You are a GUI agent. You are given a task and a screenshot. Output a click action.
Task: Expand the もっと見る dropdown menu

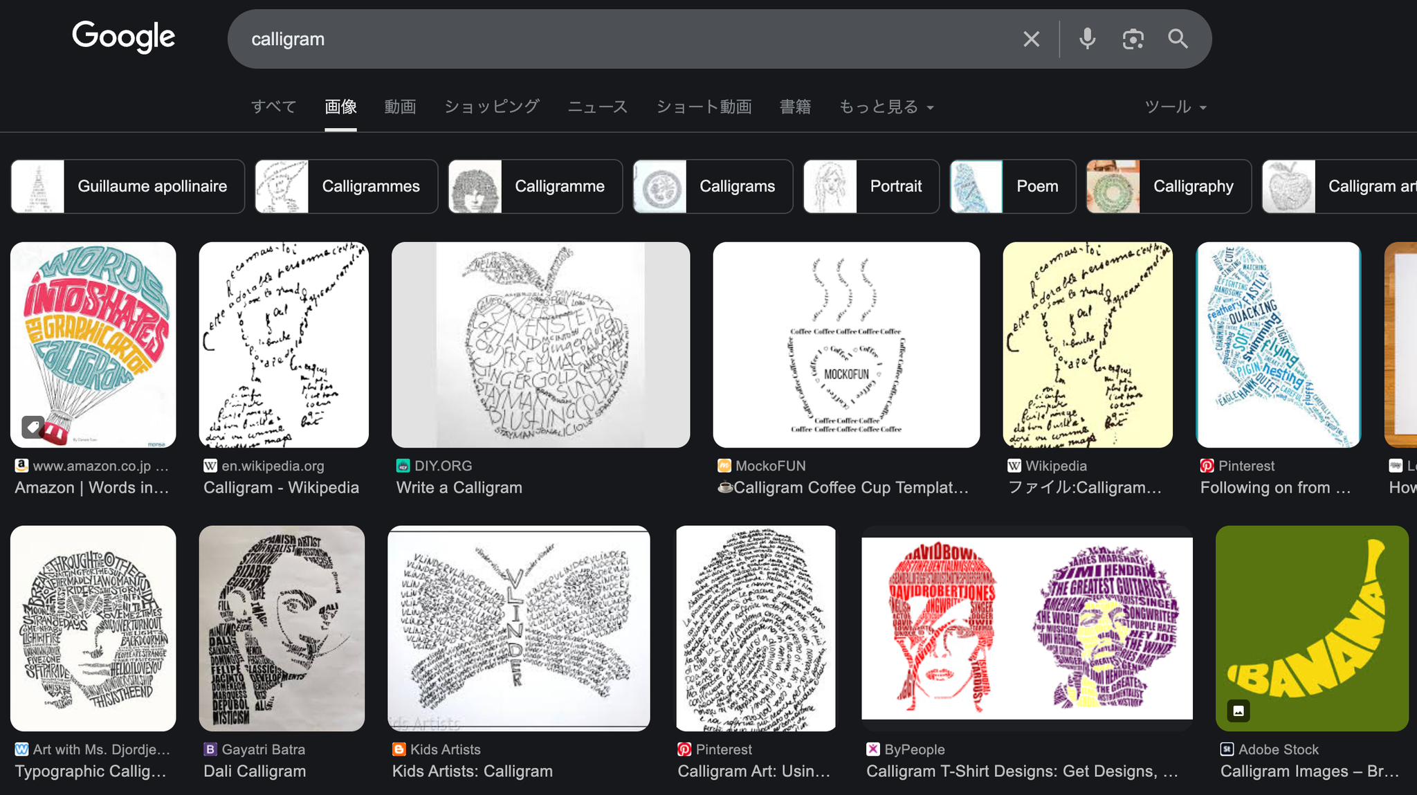pyautogui.click(x=886, y=107)
